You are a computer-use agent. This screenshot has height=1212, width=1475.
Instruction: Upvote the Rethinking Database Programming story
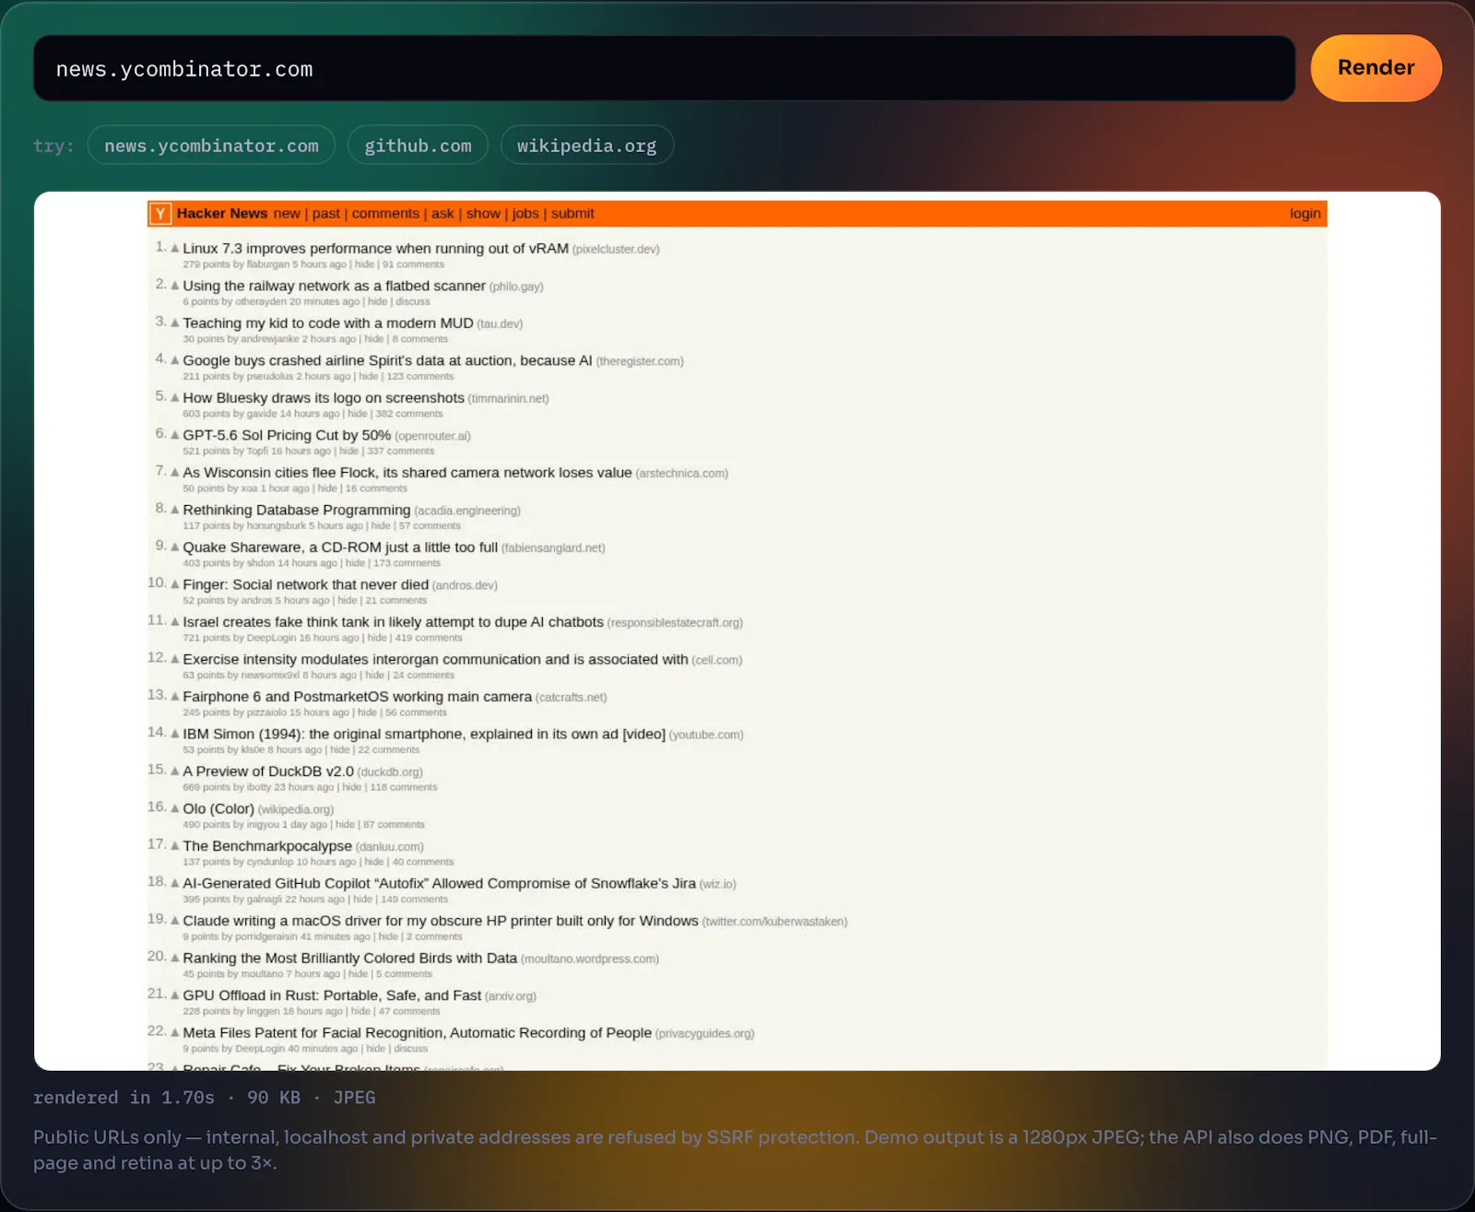[x=174, y=510]
